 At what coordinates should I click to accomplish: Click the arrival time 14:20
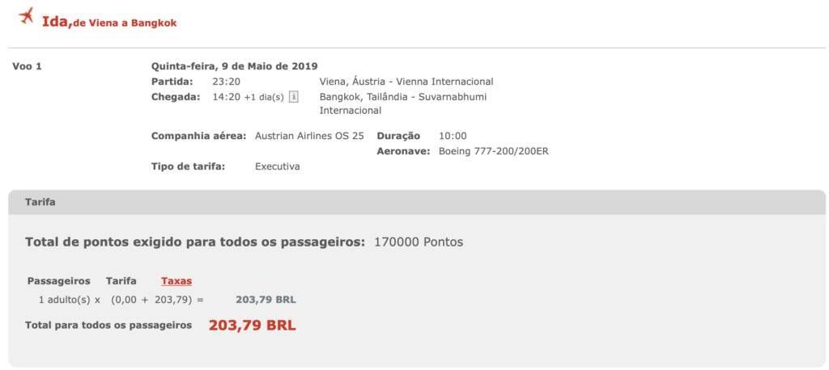coord(227,97)
